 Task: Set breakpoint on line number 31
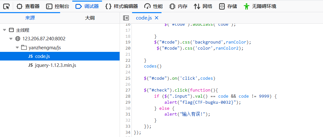point(128,114)
